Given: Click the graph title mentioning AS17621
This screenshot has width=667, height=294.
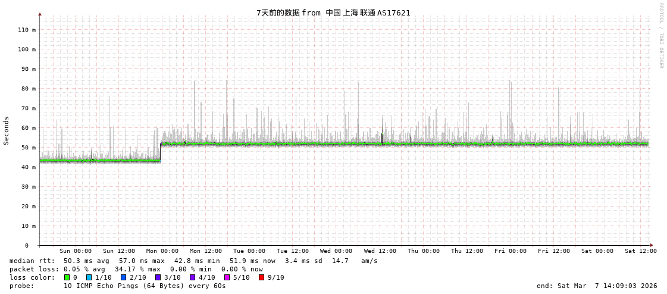Looking at the screenshot, I should point(333,12).
